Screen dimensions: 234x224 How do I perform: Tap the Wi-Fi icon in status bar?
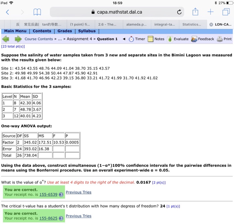[x=11, y=3]
